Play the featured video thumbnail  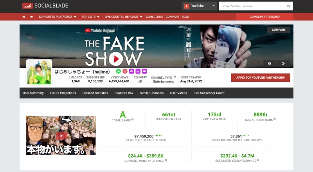[61, 136]
